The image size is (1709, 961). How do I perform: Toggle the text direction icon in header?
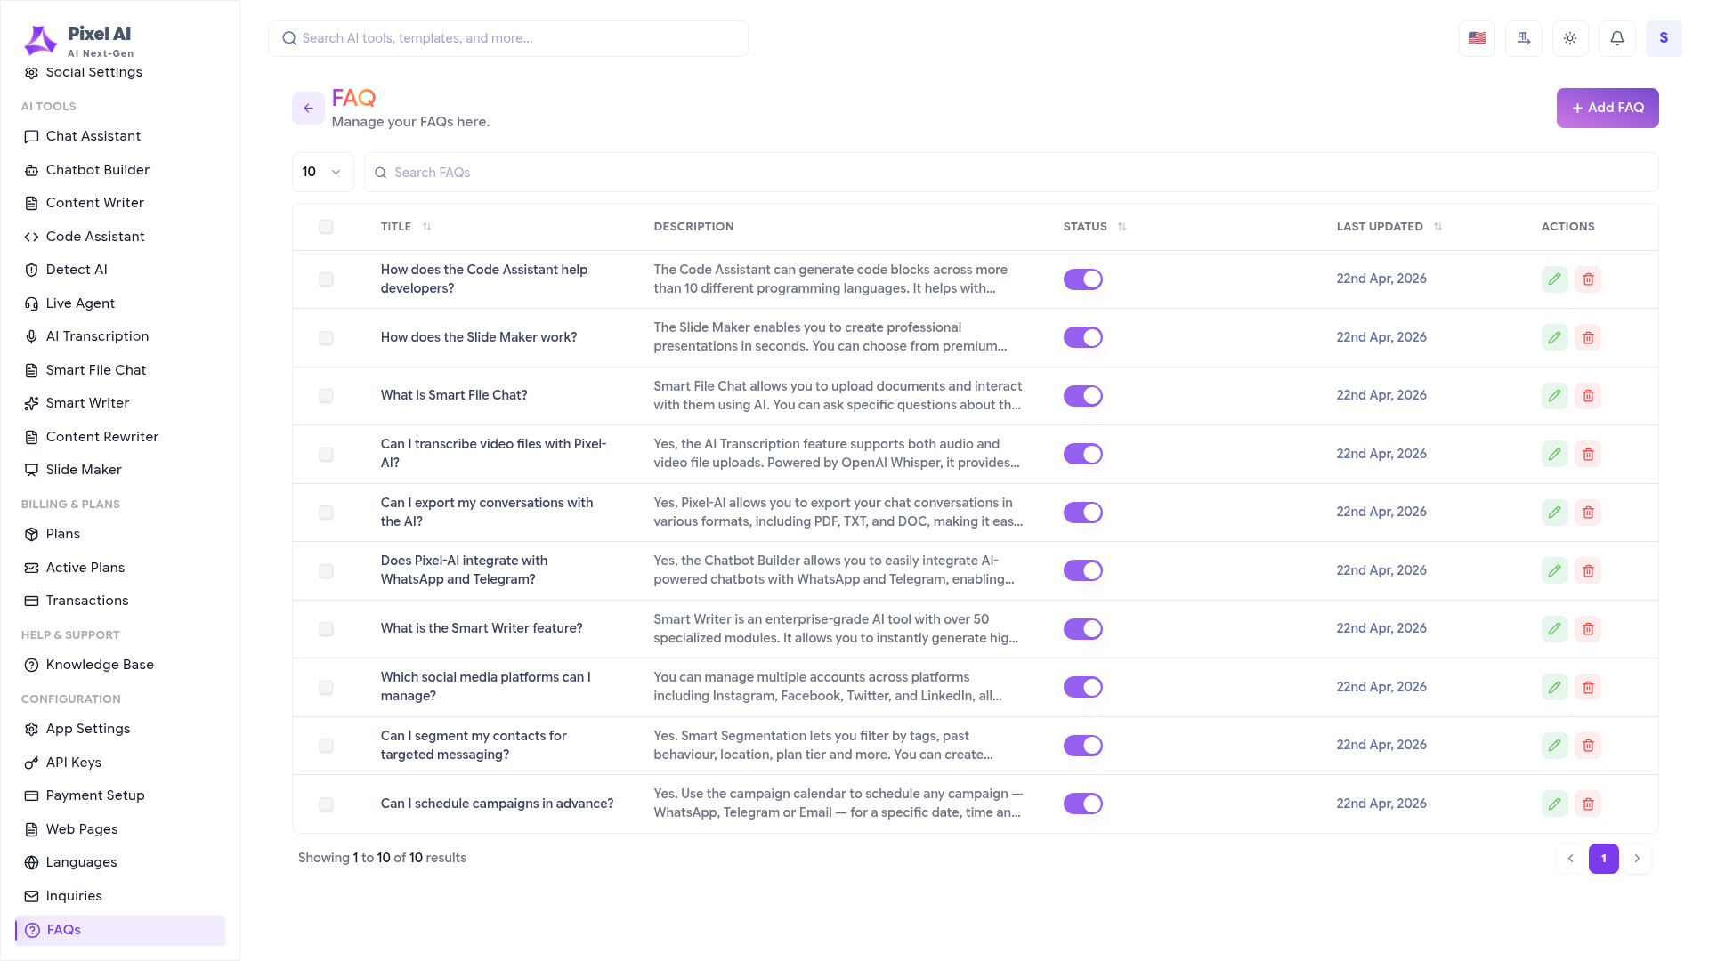tap(1524, 38)
